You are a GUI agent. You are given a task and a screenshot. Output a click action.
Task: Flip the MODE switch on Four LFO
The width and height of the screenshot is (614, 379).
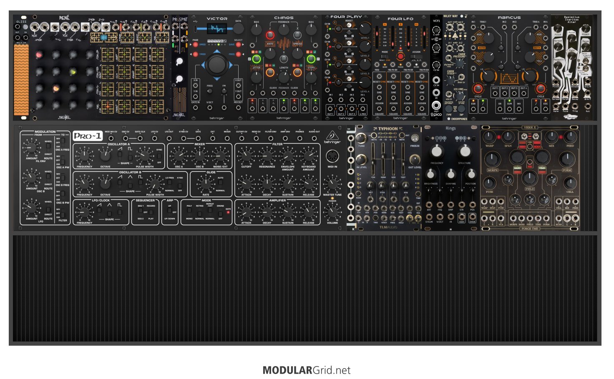[x=385, y=56]
